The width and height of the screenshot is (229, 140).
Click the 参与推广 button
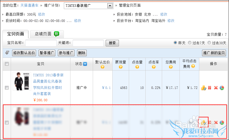(x=66, y=53)
